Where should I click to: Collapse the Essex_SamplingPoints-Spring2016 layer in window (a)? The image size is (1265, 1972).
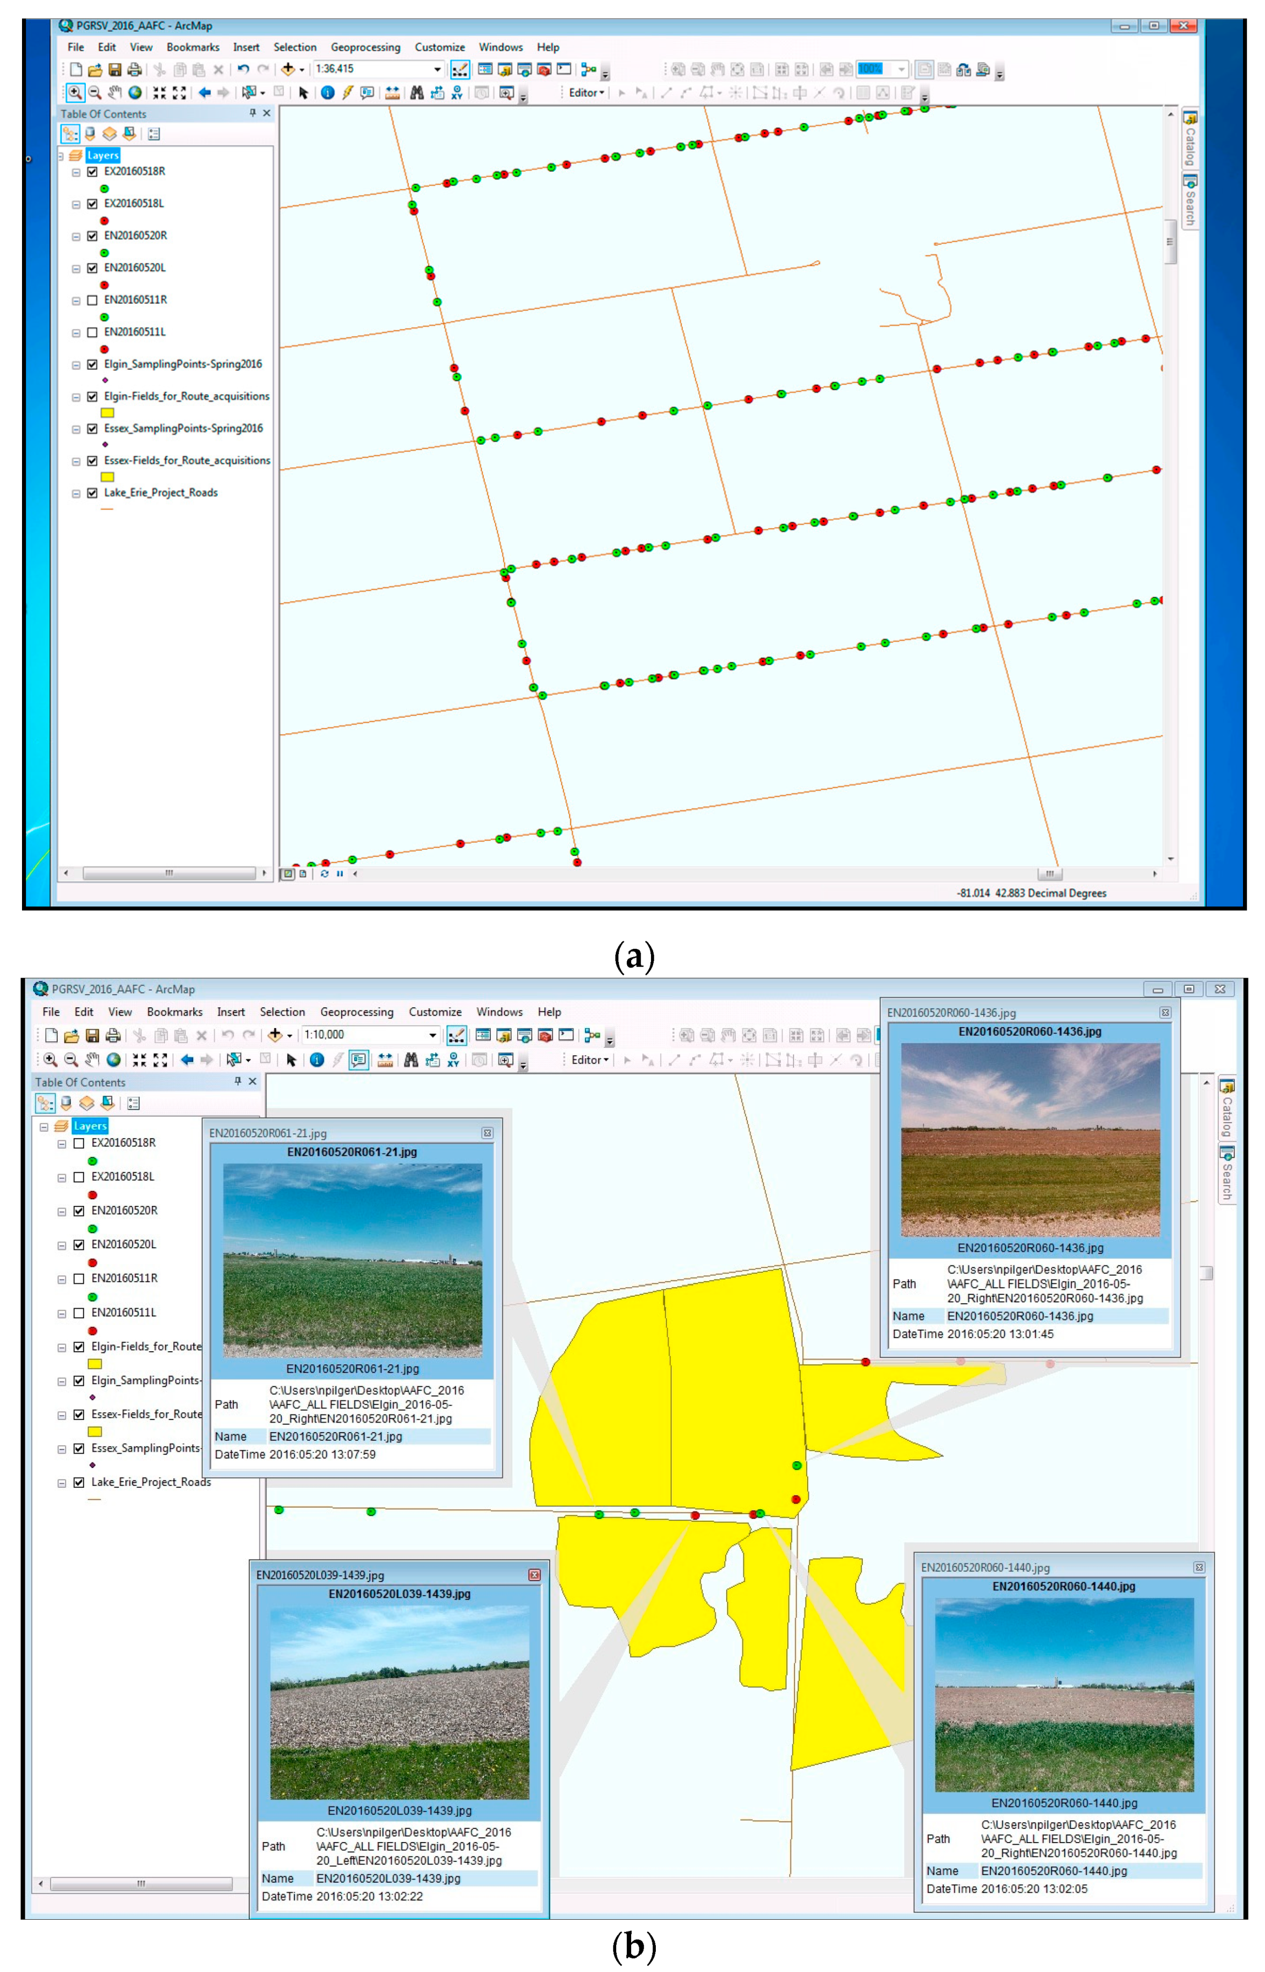(x=76, y=429)
